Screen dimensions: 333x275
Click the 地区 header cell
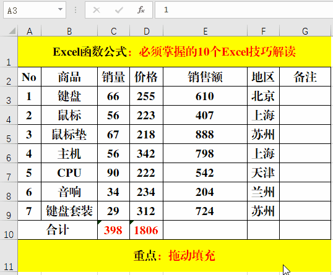[263, 77]
